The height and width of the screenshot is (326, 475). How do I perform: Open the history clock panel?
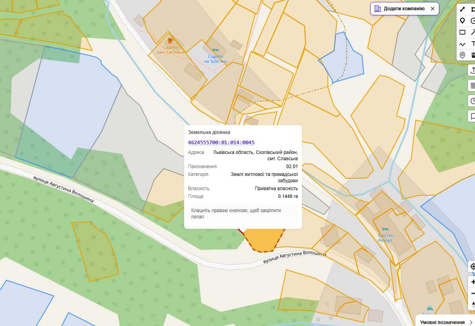pyautogui.click(x=472, y=101)
